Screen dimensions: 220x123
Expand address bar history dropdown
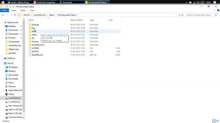click(x=179, y=15)
